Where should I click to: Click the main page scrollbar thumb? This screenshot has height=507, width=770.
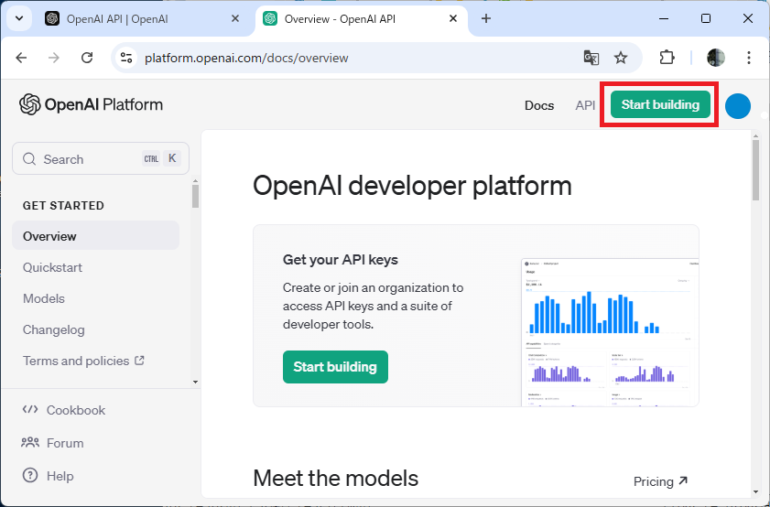(755, 170)
